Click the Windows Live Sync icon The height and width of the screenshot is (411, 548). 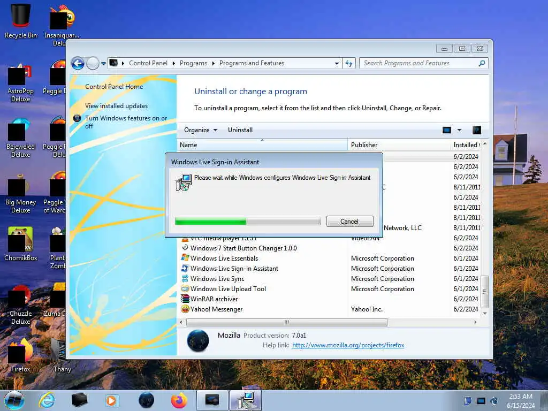(x=185, y=278)
